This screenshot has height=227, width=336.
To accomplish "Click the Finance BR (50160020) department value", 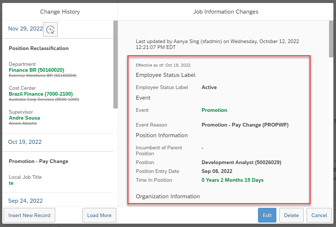I will (36, 70).
